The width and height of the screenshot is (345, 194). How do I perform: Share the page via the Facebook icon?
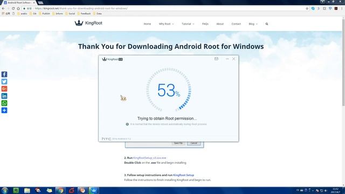[4, 74]
